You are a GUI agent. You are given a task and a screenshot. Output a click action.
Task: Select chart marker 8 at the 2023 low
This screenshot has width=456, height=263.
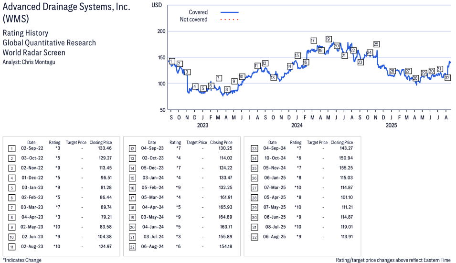click(x=227, y=90)
